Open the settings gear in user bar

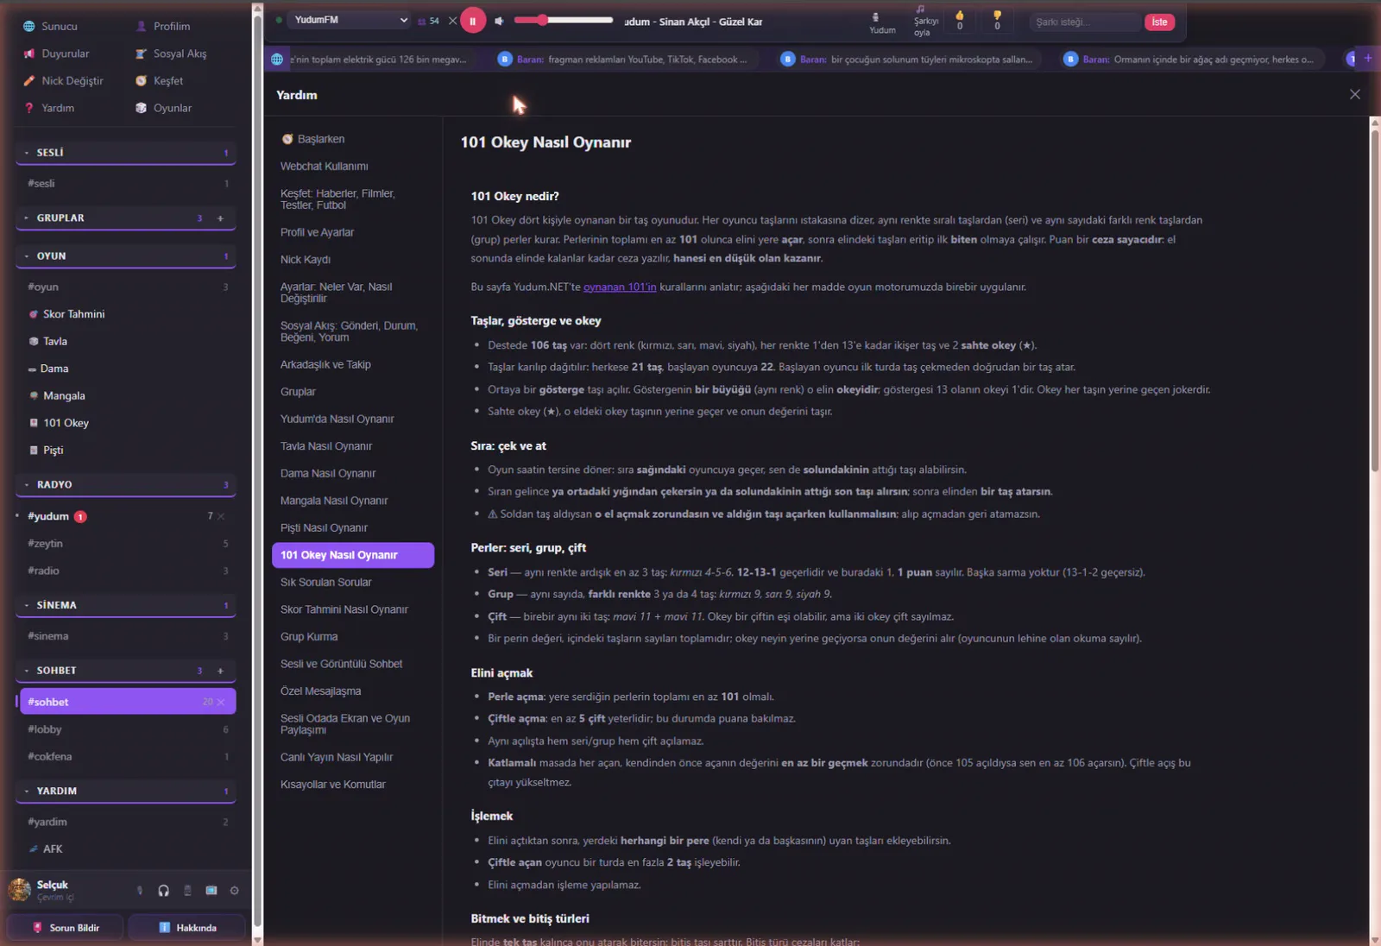tap(234, 891)
